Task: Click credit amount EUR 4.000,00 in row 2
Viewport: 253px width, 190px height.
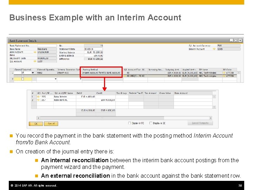Action: pos(105,100)
